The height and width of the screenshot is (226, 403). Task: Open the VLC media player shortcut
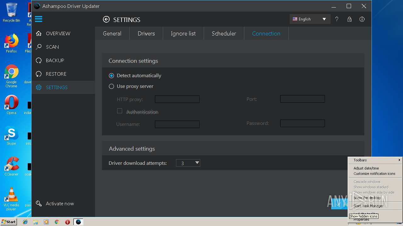tap(11, 199)
